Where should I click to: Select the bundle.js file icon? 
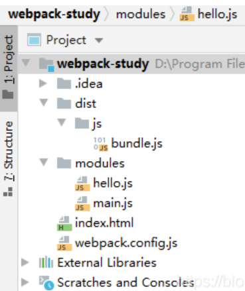[101, 144]
